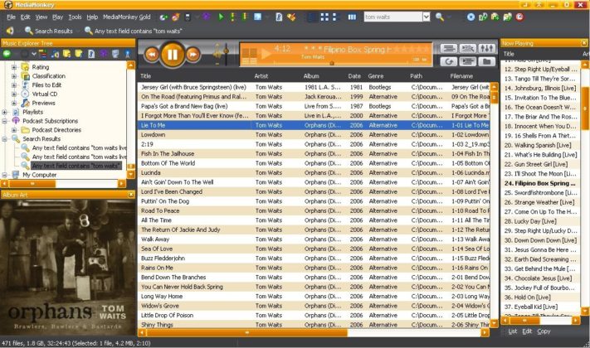Click the Edit button under Now Playing

527,331
